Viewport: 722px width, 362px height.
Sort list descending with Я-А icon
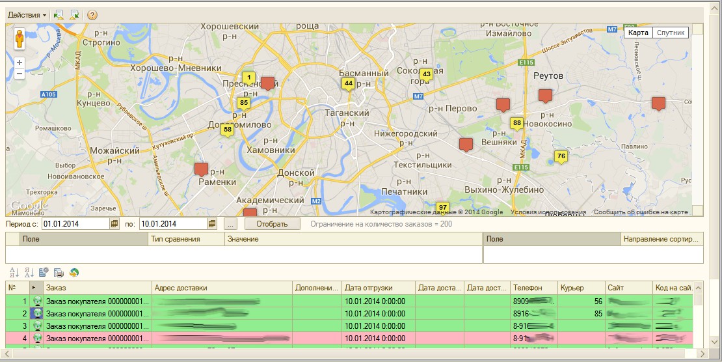(29, 273)
